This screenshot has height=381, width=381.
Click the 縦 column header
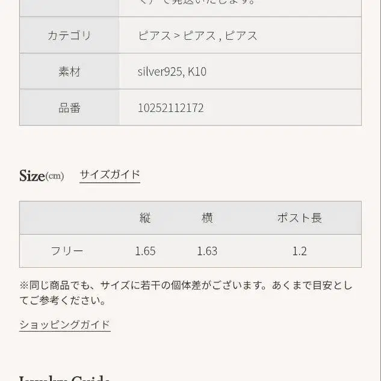pyautogui.click(x=145, y=218)
